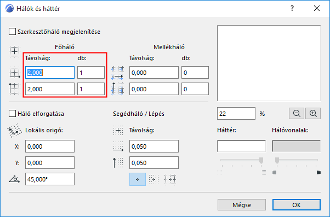
Task: Confirm with the OK button
Action: coord(297,205)
